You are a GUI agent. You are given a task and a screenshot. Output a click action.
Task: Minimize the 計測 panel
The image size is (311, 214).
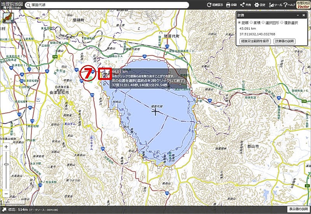(298, 15)
